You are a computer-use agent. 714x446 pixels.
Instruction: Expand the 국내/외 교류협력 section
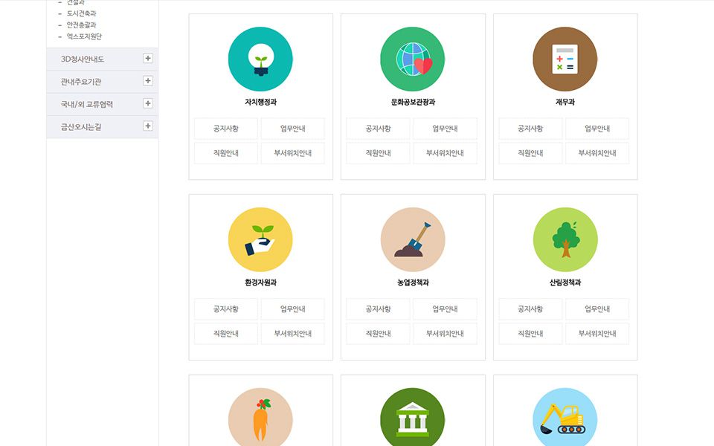coord(147,103)
